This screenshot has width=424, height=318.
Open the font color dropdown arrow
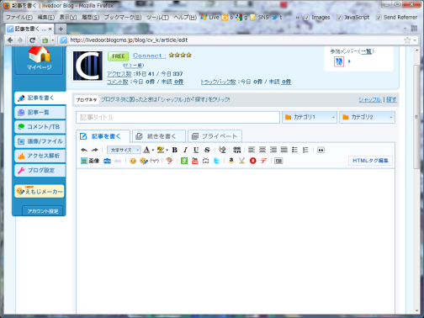(x=153, y=151)
